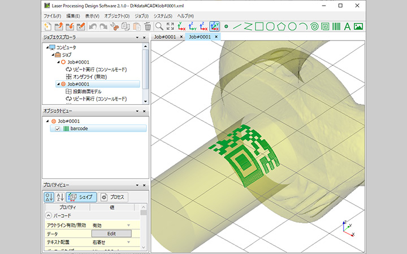Open the アウトライン有効/無効 dropdown
The height and width of the screenshot is (254, 407).
tap(128, 225)
